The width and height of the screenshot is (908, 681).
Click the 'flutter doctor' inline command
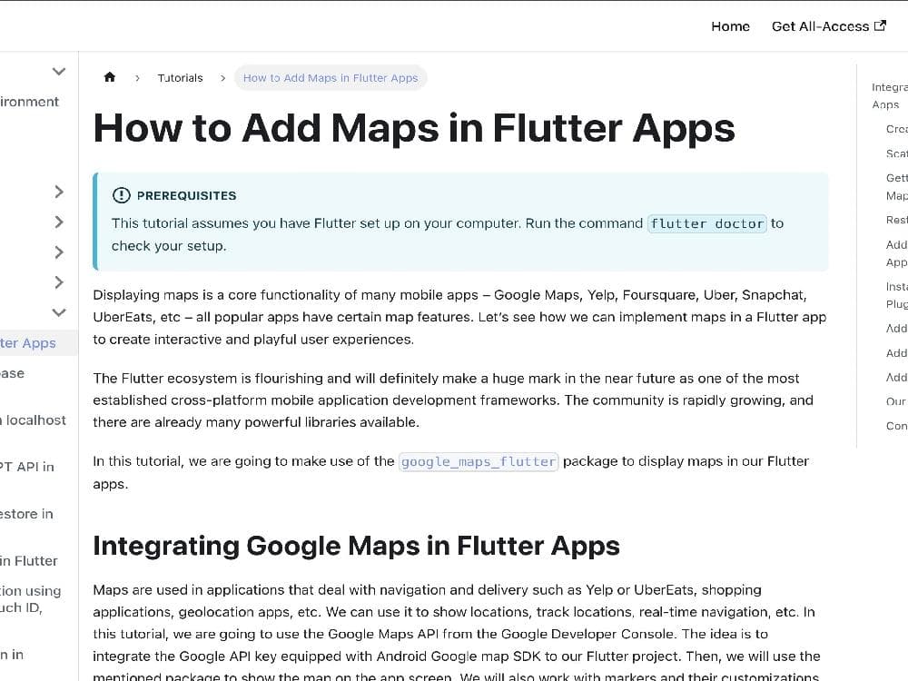[707, 223]
